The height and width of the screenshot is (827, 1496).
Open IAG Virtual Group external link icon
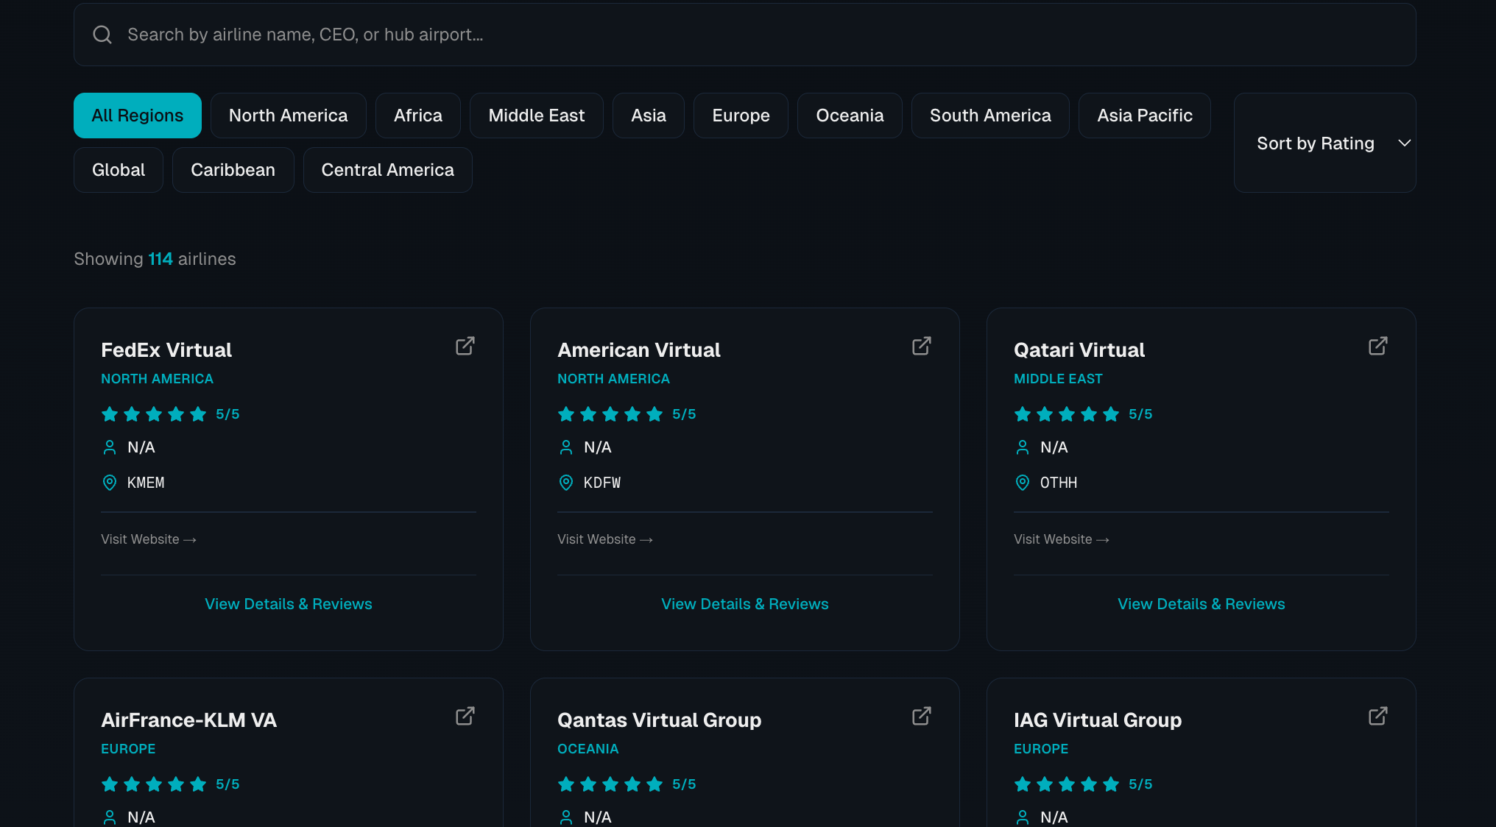pos(1377,716)
